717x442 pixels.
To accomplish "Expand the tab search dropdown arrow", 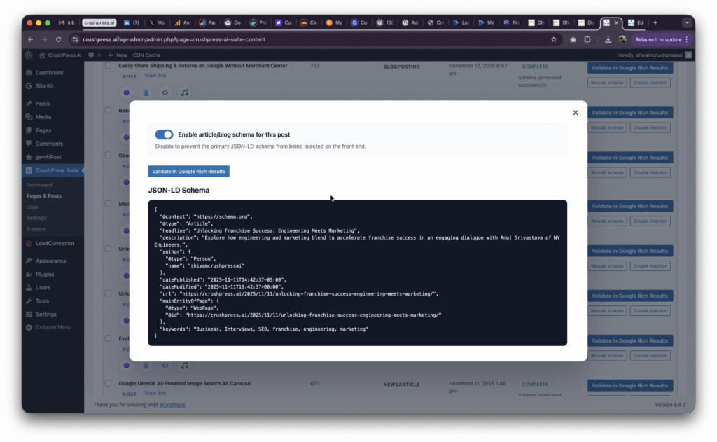I will (x=687, y=22).
